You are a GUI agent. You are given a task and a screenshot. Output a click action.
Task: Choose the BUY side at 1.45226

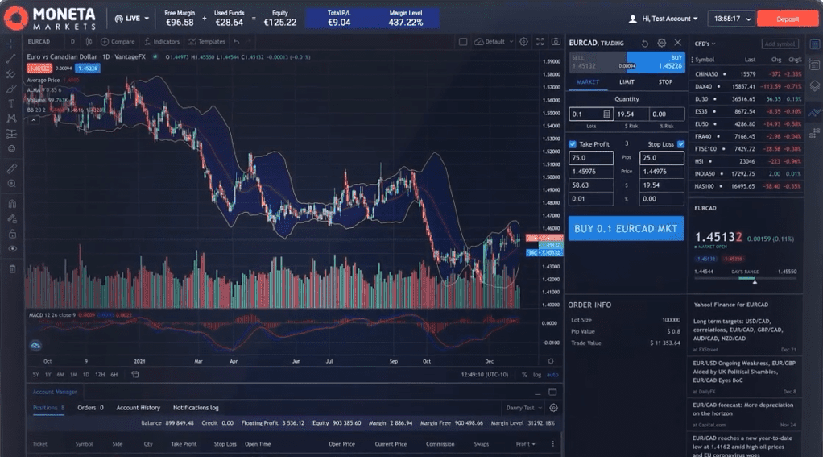point(656,62)
